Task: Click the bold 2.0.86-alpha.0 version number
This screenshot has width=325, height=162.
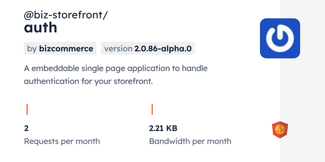Action: click(163, 49)
